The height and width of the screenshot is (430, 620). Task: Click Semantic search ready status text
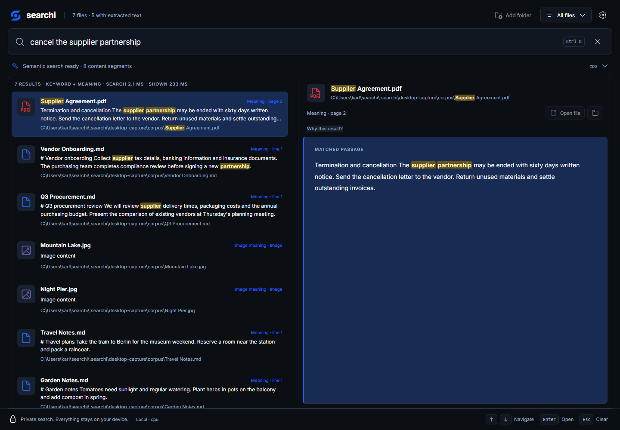click(x=77, y=66)
